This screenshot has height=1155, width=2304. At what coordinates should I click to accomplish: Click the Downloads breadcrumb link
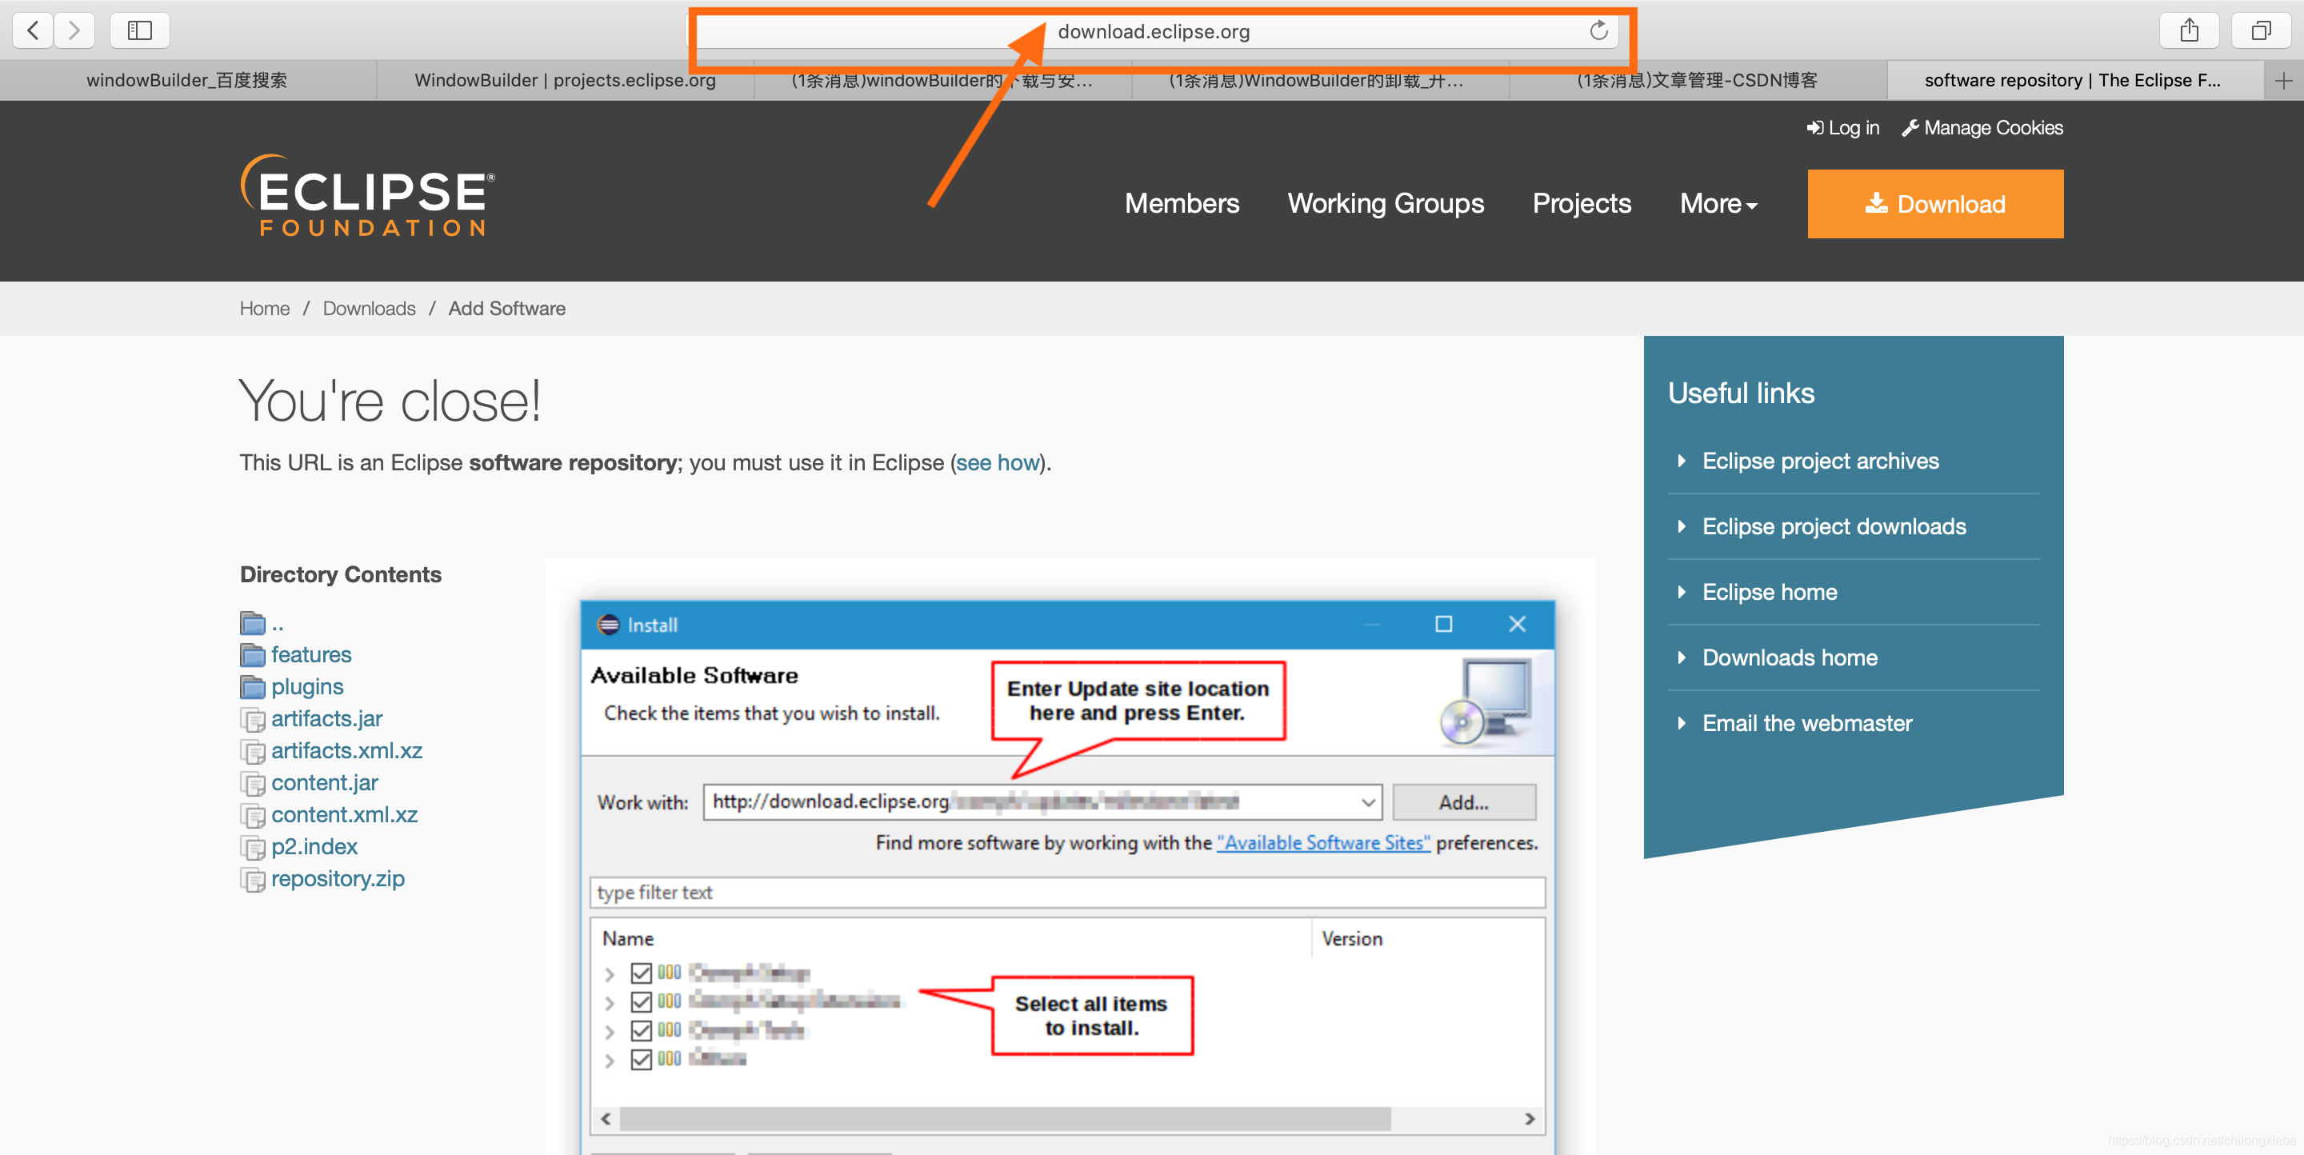click(x=369, y=309)
